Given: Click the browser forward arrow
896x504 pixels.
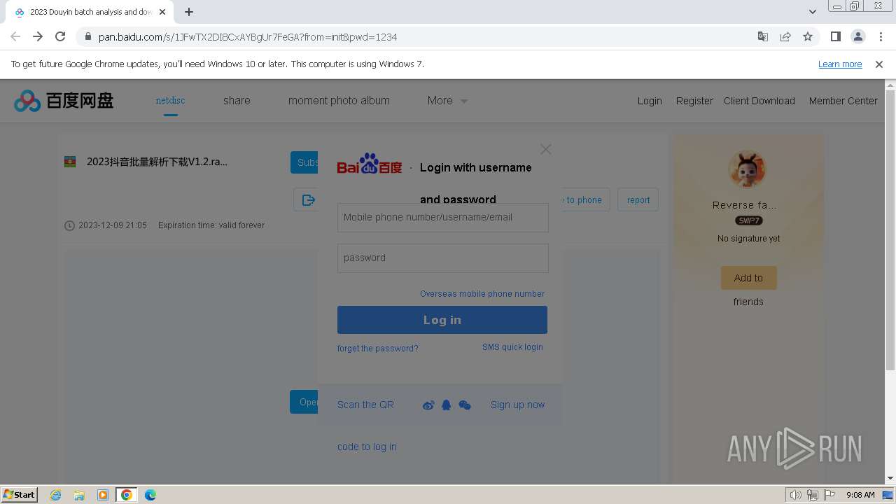Looking at the screenshot, I should pyautogui.click(x=38, y=36).
